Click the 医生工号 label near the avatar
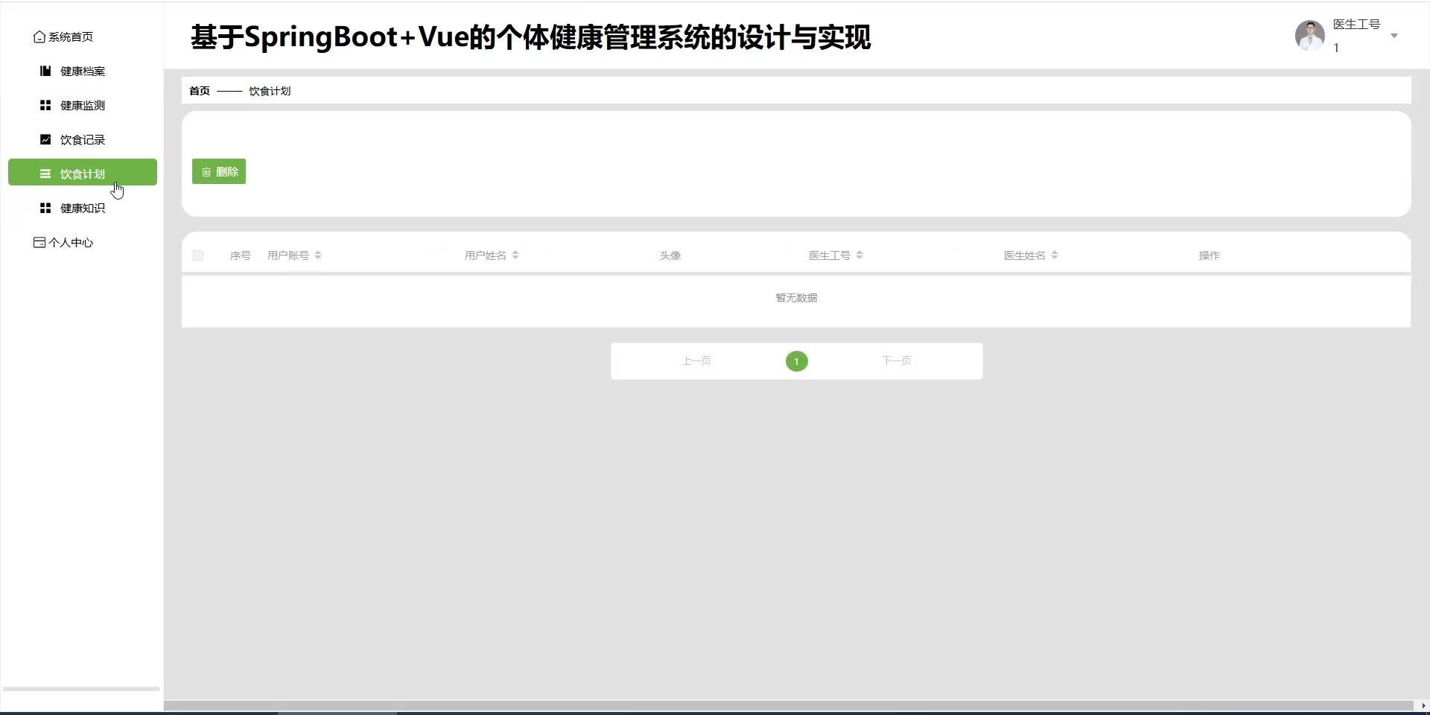 (1357, 25)
